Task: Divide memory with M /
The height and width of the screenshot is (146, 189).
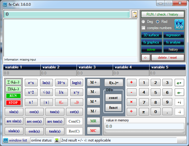Action: click(x=94, y=111)
